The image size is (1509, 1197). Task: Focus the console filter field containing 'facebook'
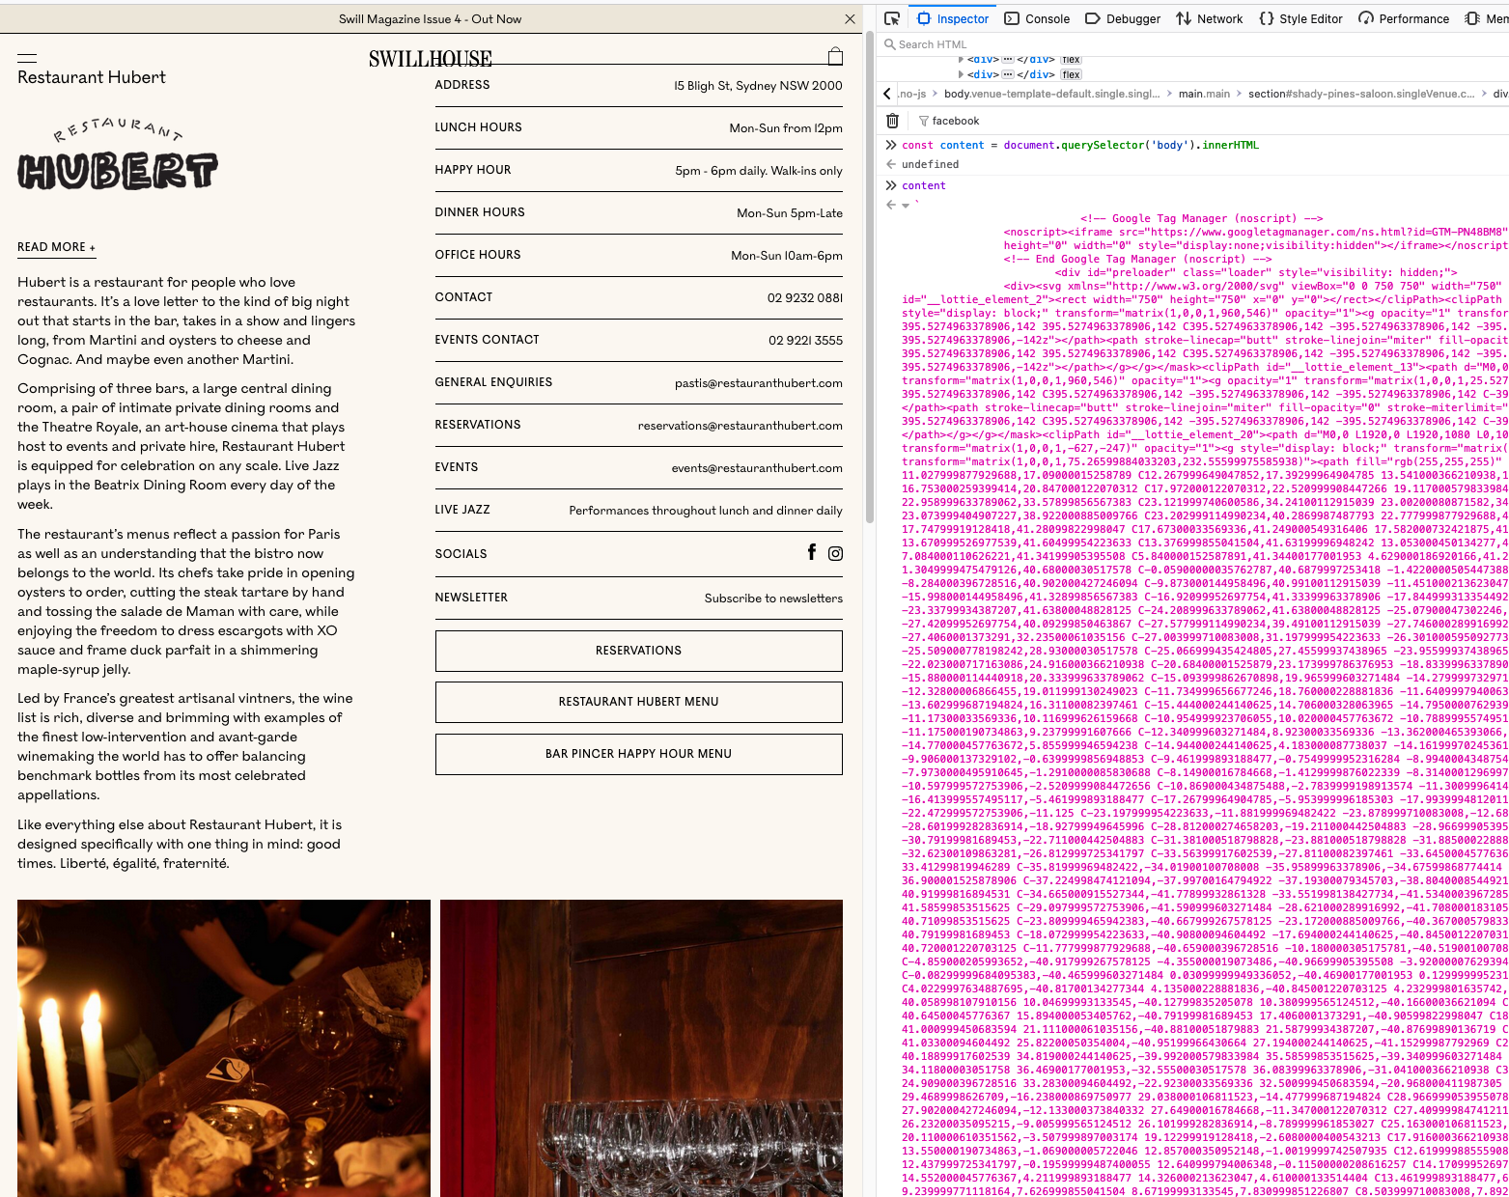[1207, 121]
